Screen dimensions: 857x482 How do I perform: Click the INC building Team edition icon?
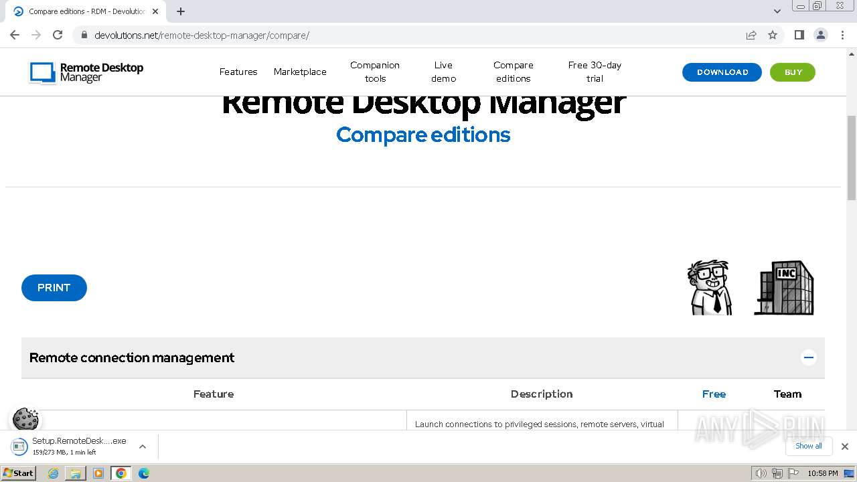(x=784, y=288)
